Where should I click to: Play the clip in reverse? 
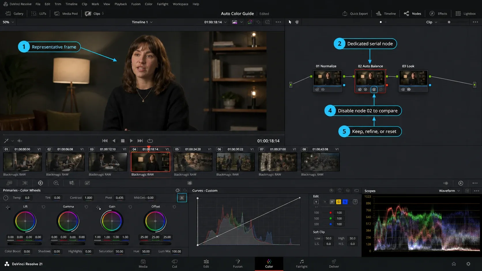pyautogui.click(x=114, y=141)
